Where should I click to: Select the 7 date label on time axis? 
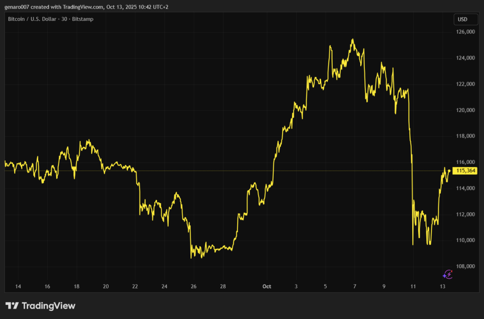(354, 286)
